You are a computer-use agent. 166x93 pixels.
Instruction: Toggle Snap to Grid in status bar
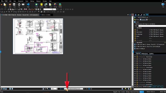coord(119,92)
